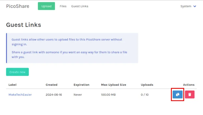Create a new guest link
Image resolution: width=203 pixels, height=115 pixels.
[17, 72]
